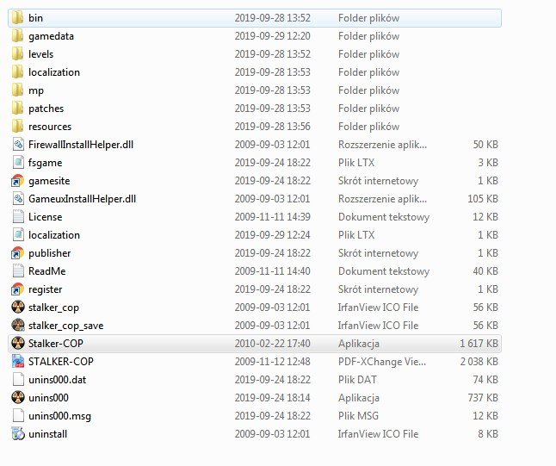Select the resources folder icon
The height and width of the screenshot is (466, 556).
pos(18,127)
